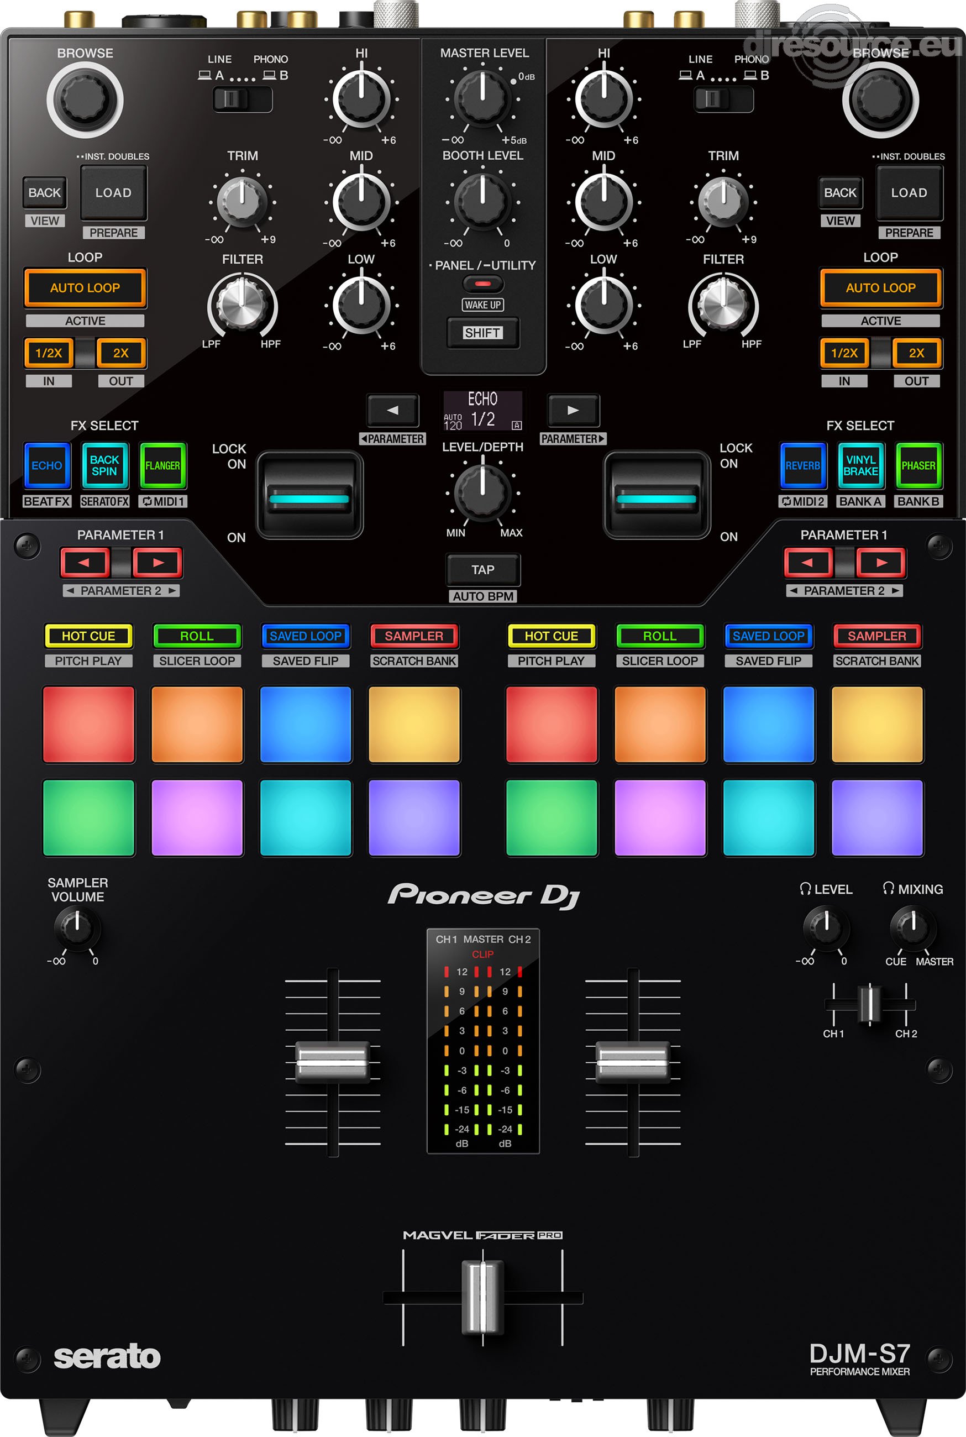Select the right deck SAMPLER pad mode
966x1437 pixels.
pyautogui.click(x=876, y=636)
